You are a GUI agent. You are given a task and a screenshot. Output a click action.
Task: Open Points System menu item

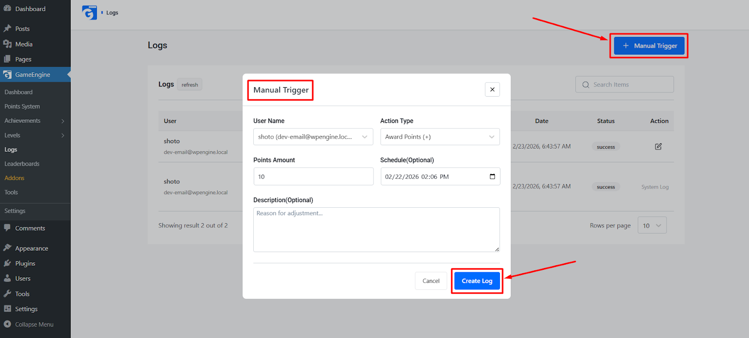click(x=22, y=106)
